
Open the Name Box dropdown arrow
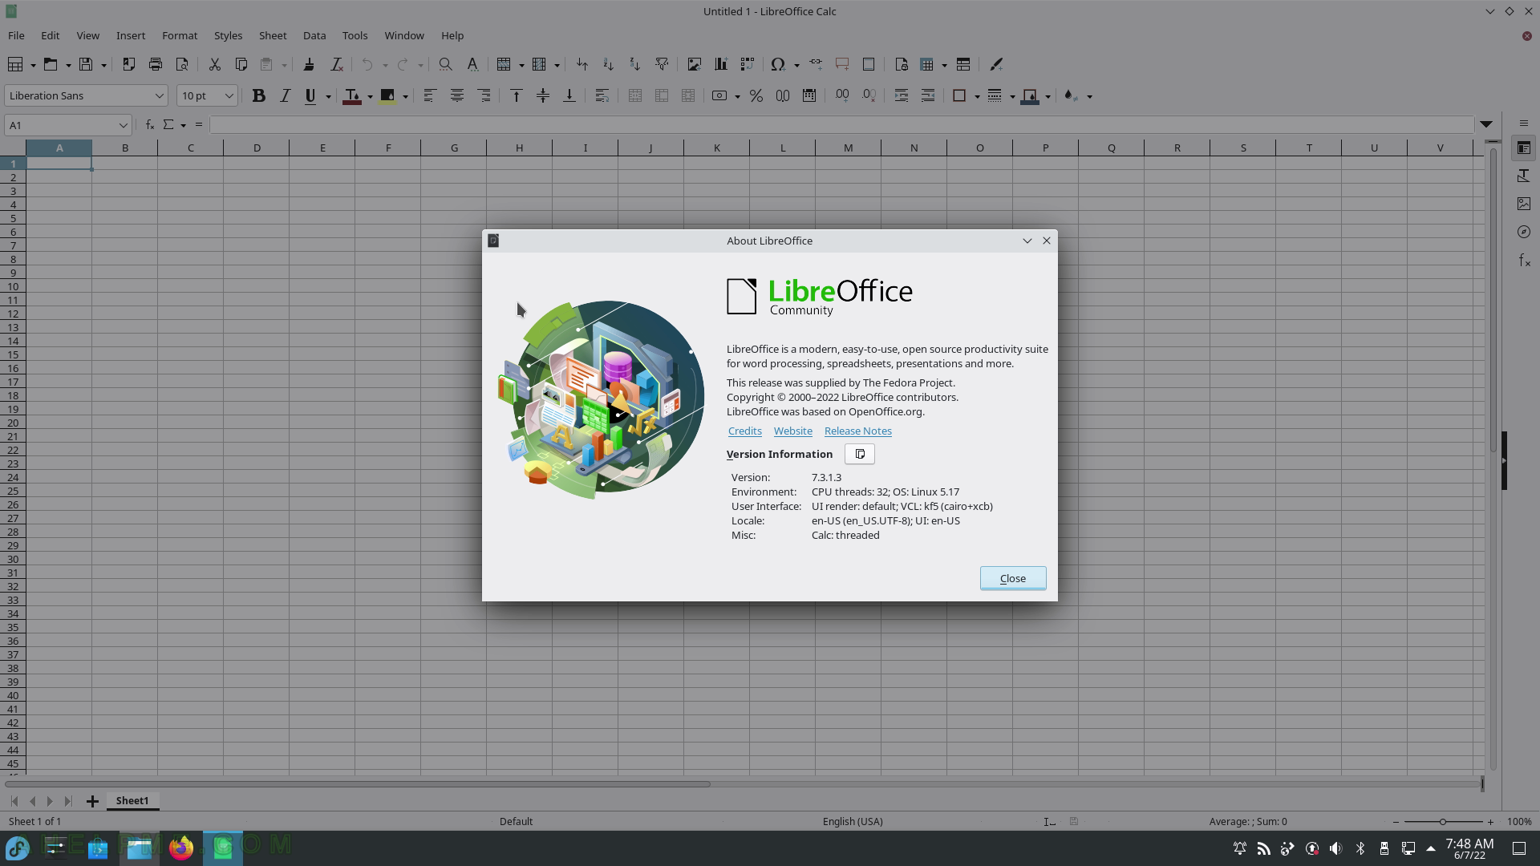point(123,125)
